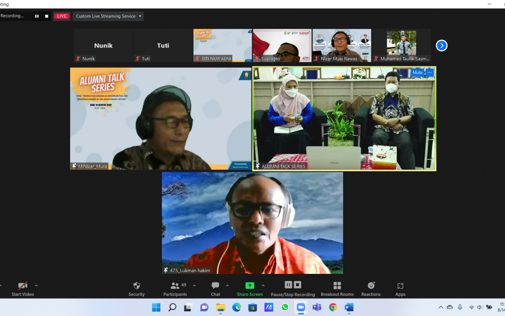
Task: Click 475_Lukman hakim's video thumbnail
Action: tap(252, 223)
